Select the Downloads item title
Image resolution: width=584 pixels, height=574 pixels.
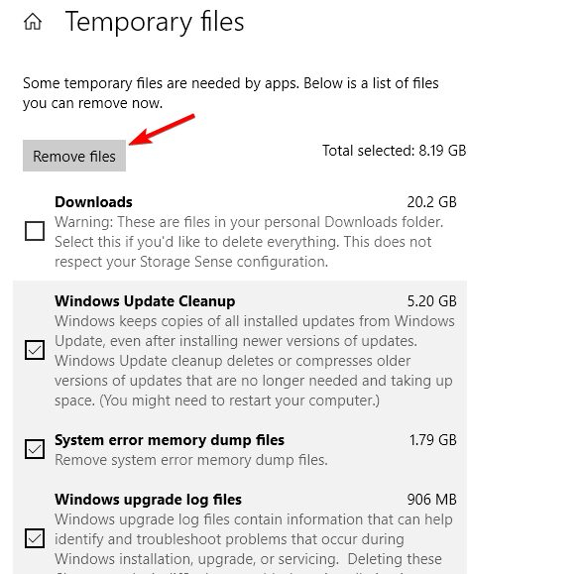pos(93,202)
